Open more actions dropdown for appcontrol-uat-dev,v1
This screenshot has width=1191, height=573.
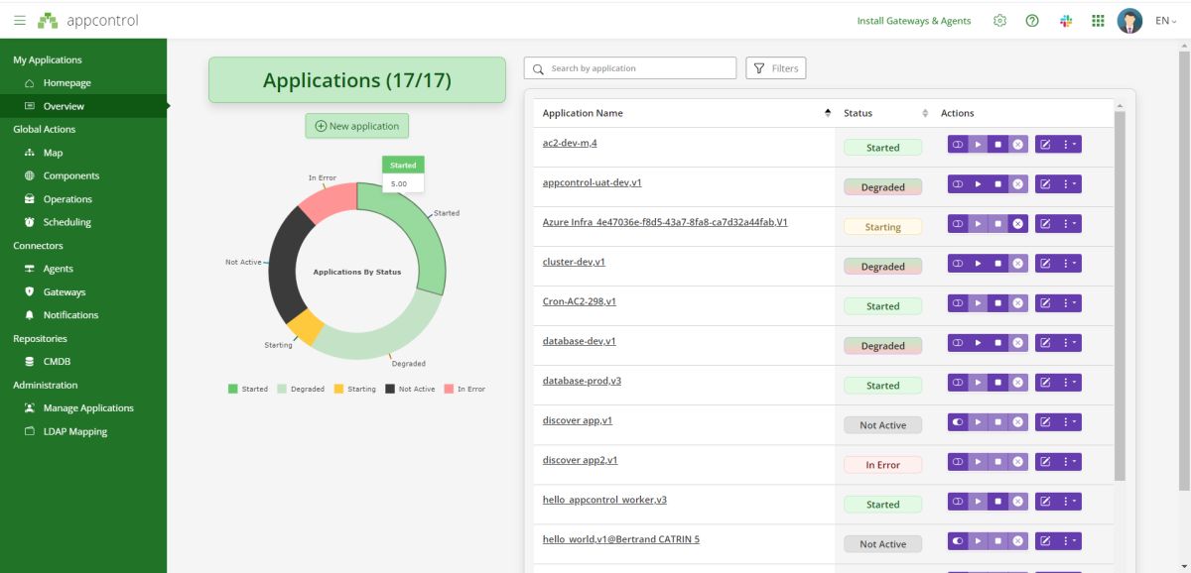click(x=1069, y=184)
